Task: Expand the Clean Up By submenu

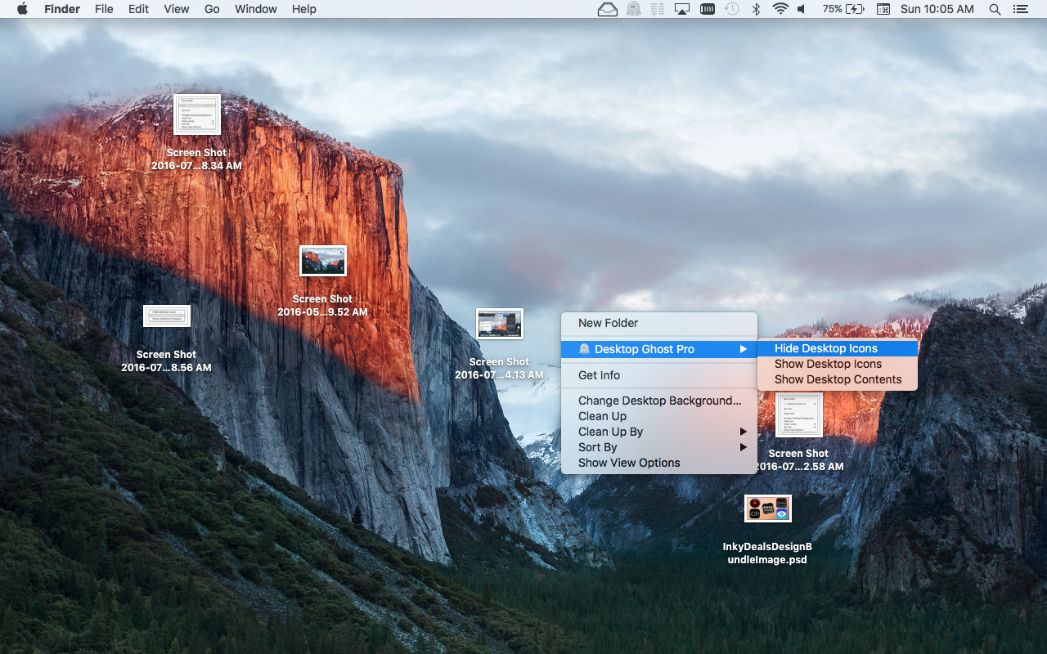Action: coord(658,432)
